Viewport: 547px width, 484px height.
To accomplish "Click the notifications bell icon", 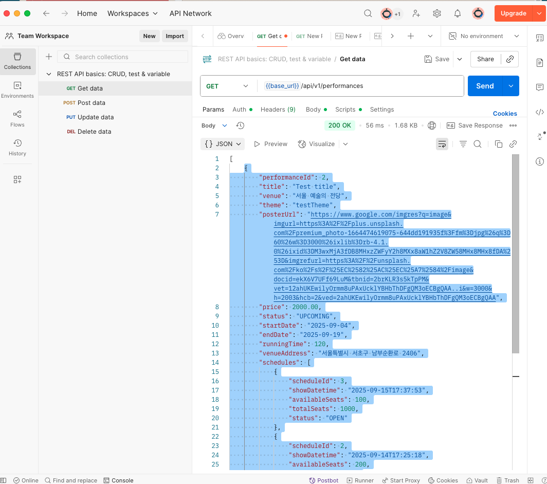I will [457, 13].
